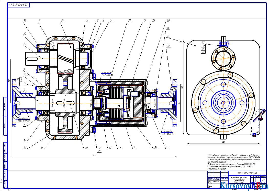
Task: Select callout label 39
Action: pos(86,148)
